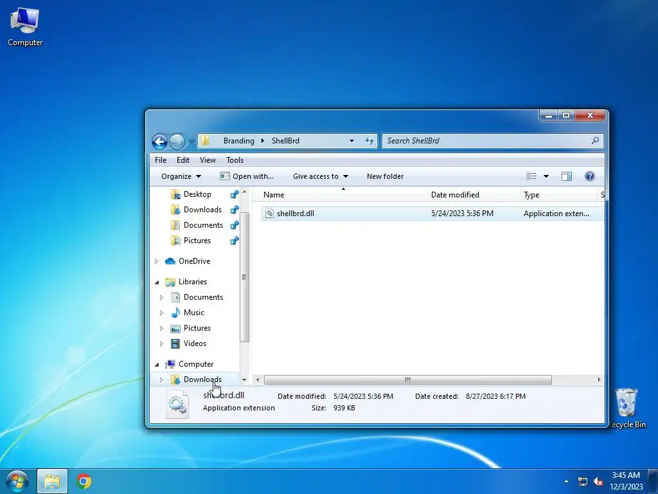
Task: Click the muted volume tray icon
Action: (598, 481)
